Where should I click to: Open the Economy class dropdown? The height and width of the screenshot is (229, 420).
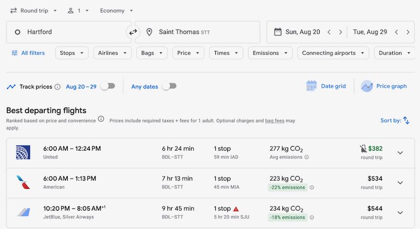tap(116, 11)
